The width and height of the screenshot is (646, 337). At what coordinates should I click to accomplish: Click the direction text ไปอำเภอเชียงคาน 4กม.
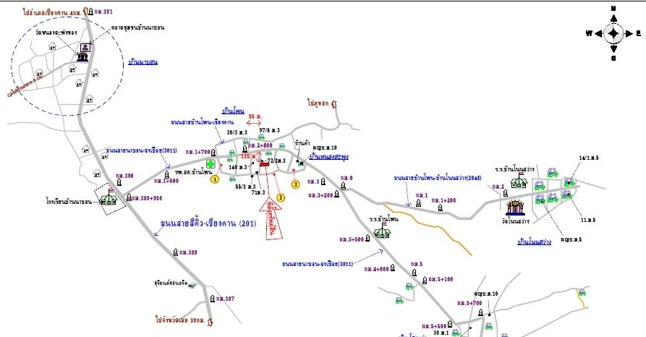[x=52, y=13]
